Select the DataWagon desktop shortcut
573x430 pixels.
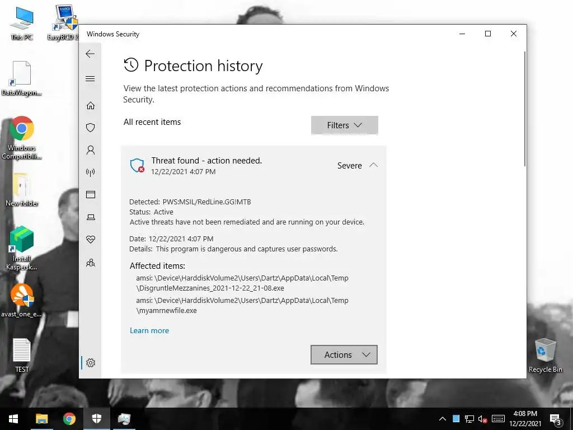pos(22,78)
